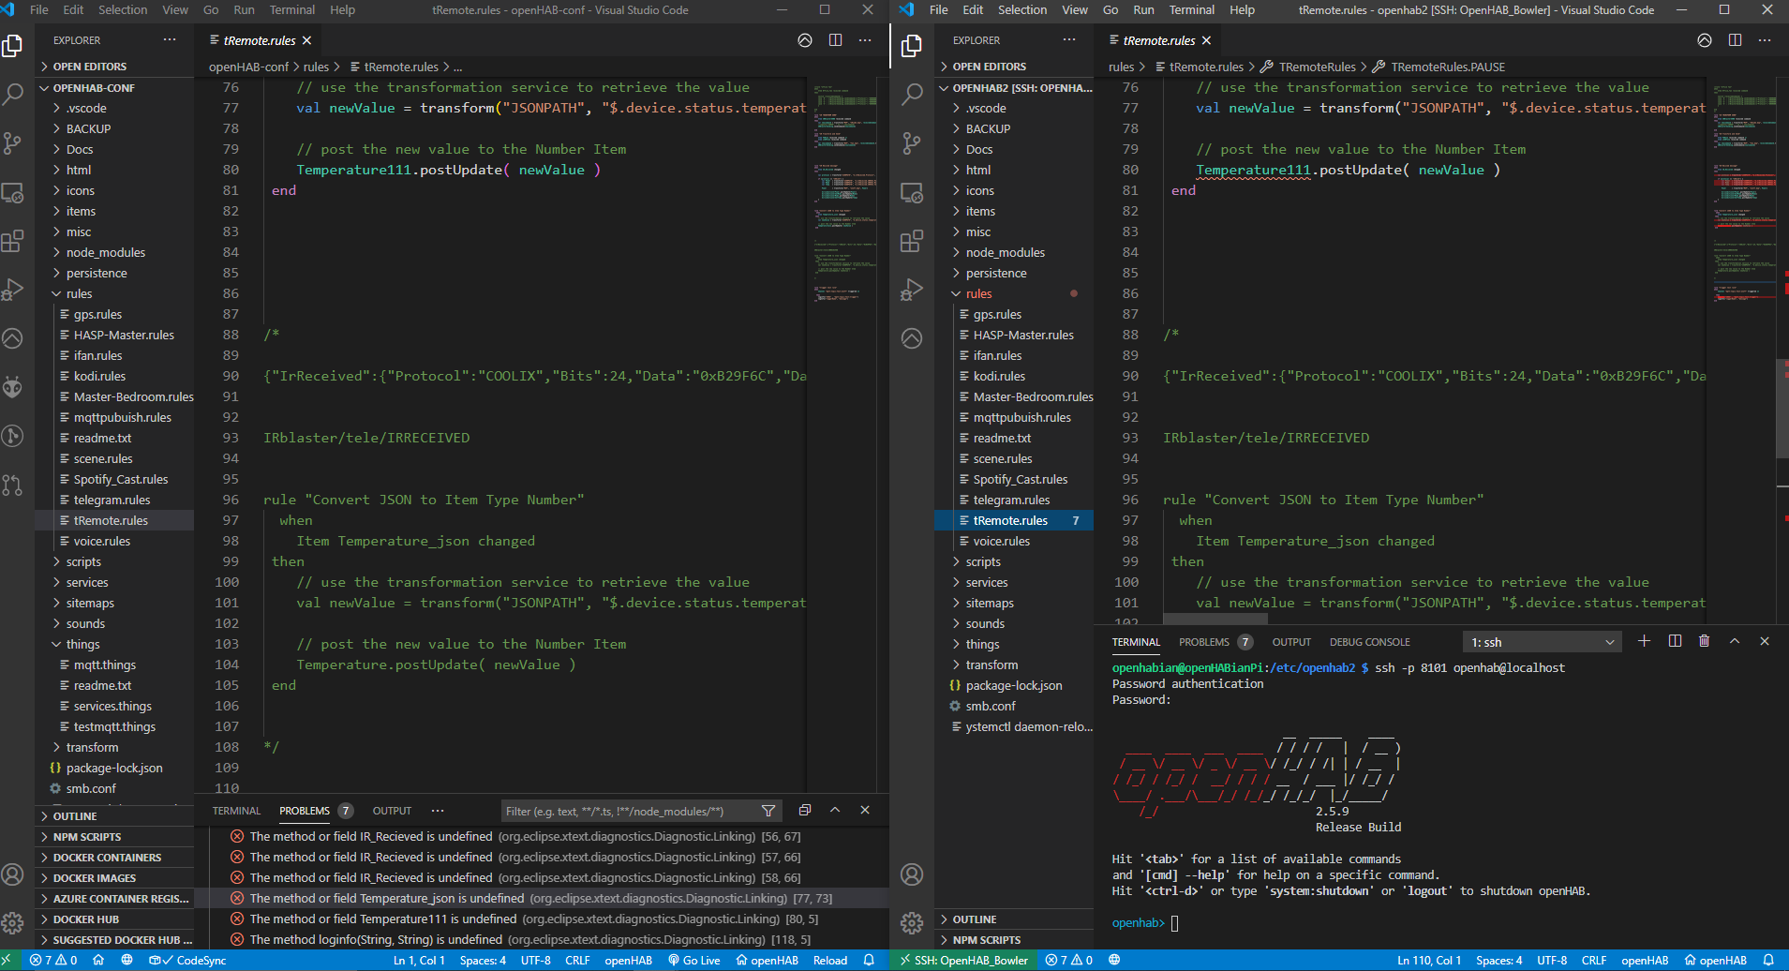Viewport: 1789px width, 971px height.
Task: Click the trash icon to kill the ssh terminal
Action: pyautogui.click(x=1704, y=641)
